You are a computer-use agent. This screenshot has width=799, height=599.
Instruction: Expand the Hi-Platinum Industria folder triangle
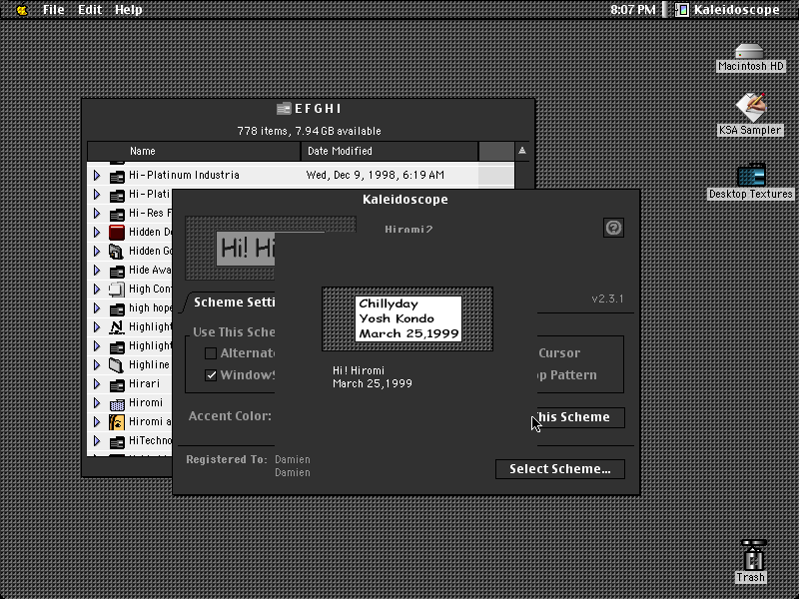click(97, 176)
